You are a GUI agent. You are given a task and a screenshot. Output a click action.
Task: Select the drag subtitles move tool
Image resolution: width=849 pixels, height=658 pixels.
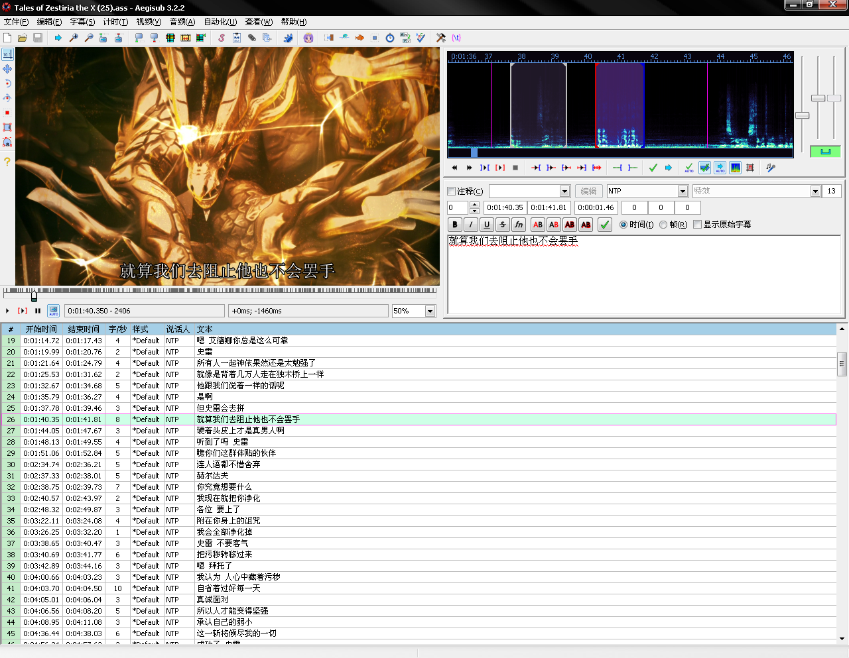point(7,69)
